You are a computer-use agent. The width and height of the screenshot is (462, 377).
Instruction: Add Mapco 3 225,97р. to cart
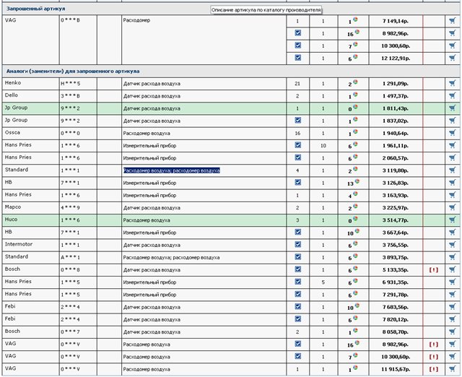click(x=453, y=207)
